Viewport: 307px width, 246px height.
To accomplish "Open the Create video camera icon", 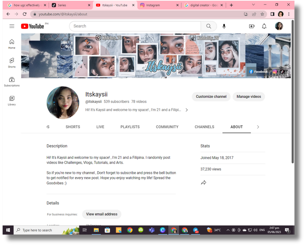I will point(252,26).
